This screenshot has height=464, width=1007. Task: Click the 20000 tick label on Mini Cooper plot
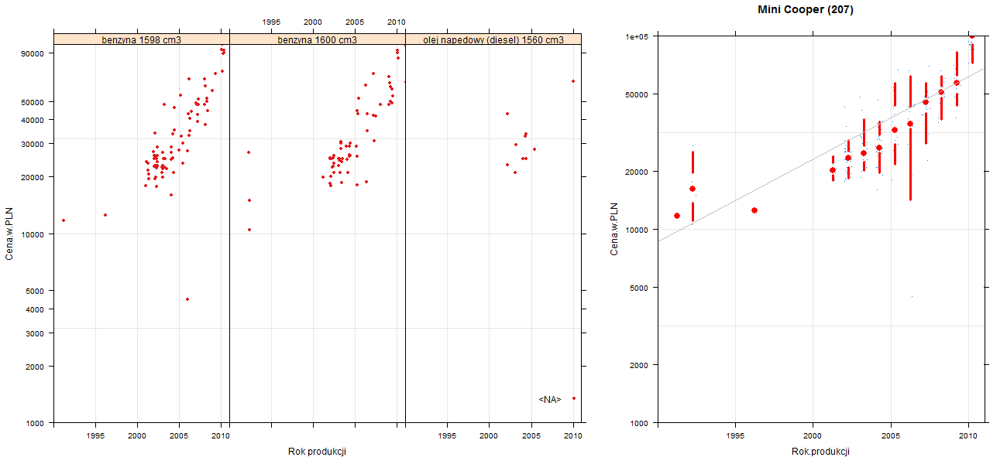point(637,172)
